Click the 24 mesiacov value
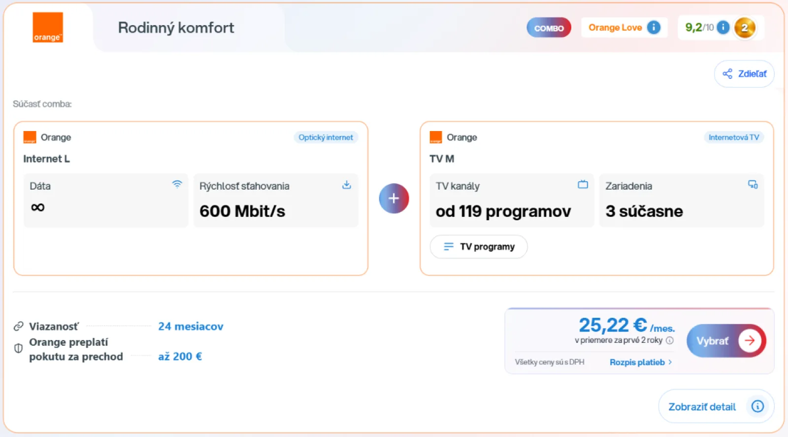The image size is (788, 437). [191, 326]
